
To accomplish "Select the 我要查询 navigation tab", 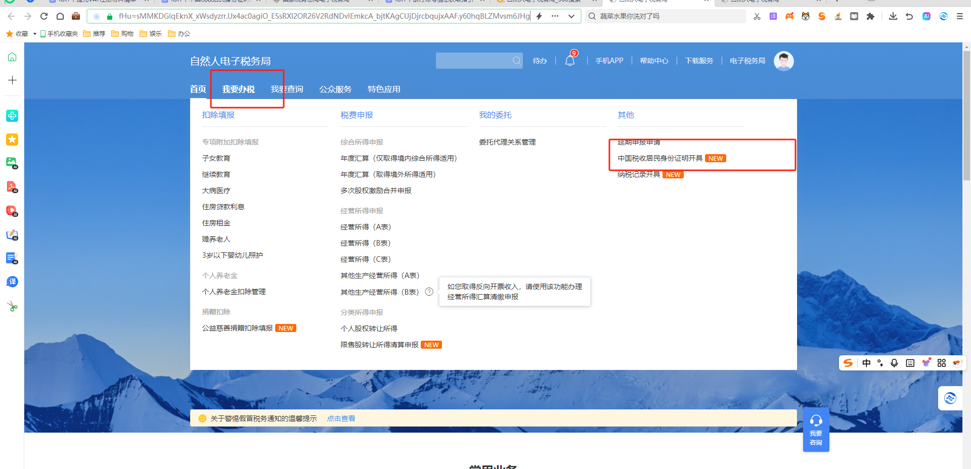I will (287, 89).
